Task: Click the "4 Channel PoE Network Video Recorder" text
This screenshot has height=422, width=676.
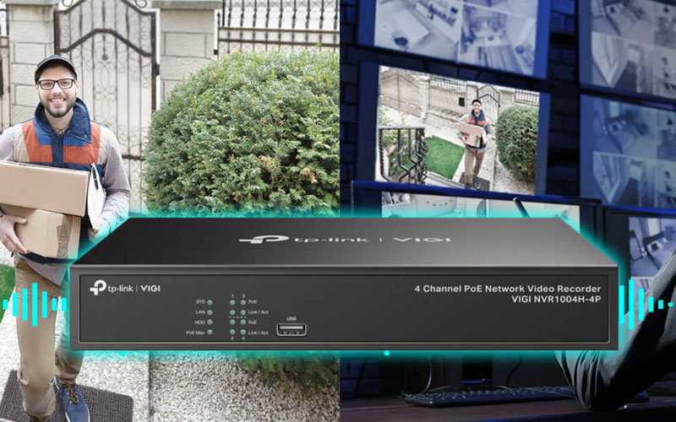Action: click(508, 289)
